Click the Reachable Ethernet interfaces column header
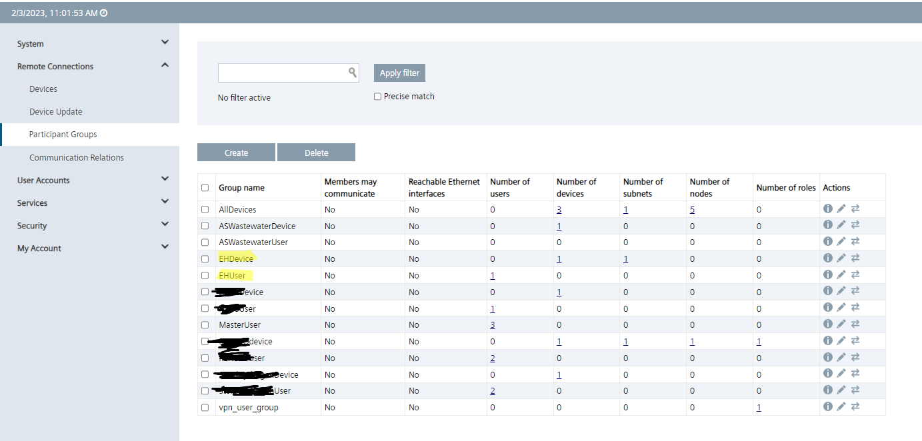The image size is (922, 441). pyautogui.click(x=444, y=188)
